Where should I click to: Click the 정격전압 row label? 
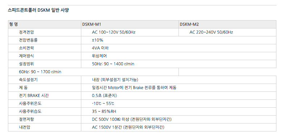(x=26, y=32)
